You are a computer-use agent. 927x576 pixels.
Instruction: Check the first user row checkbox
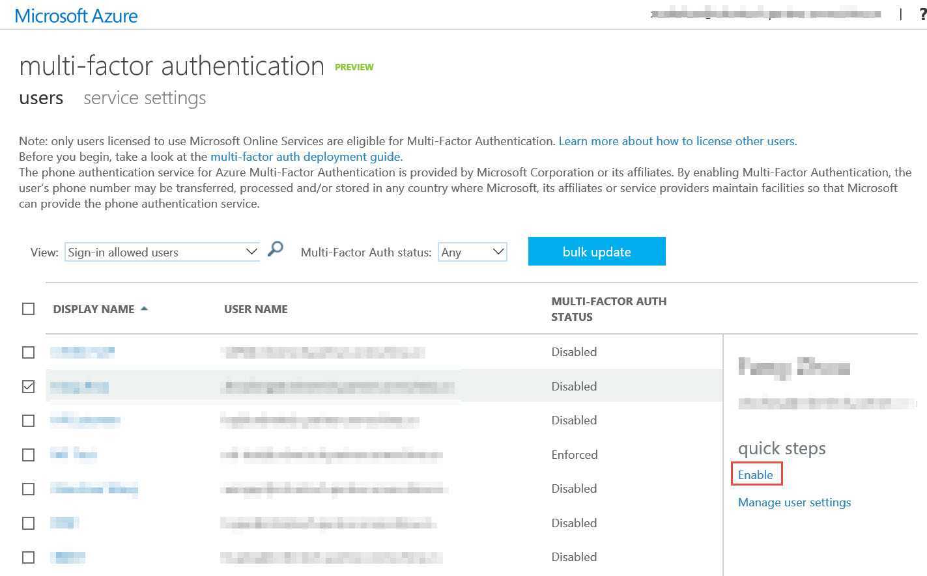coord(28,352)
